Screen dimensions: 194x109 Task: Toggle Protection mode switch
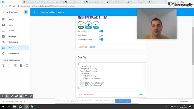pyautogui.click(x=101, y=40)
